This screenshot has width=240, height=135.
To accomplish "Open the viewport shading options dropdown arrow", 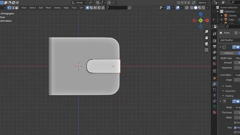I will pyautogui.click(x=207, y=7).
